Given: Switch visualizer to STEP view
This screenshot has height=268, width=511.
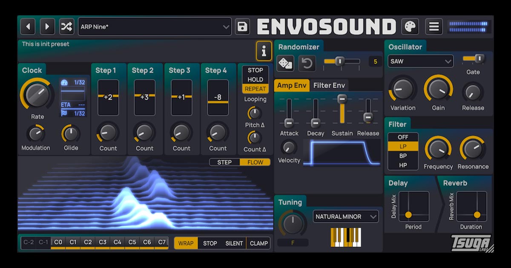Looking at the screenshot, I should [x=224, y=163].
